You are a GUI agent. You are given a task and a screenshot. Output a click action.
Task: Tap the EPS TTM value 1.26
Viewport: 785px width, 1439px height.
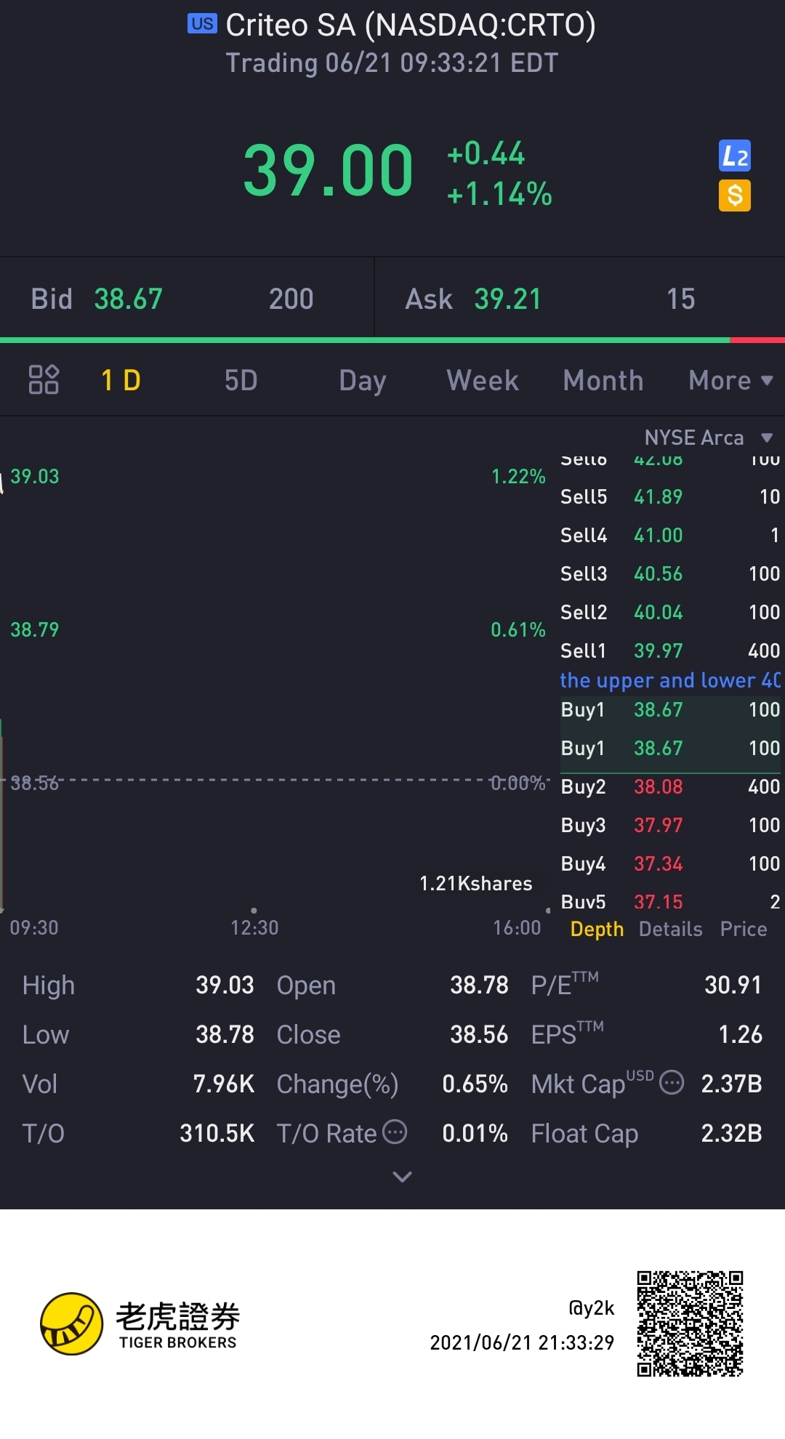[740, 1034]
